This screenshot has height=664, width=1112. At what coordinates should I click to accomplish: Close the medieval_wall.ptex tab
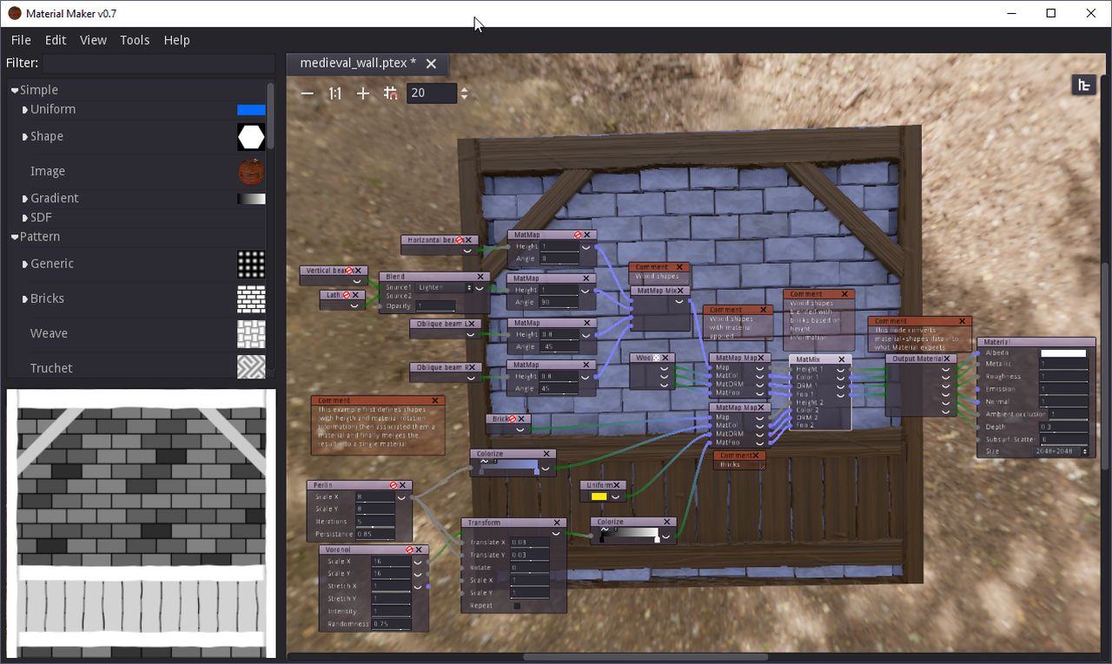[431, 63]
